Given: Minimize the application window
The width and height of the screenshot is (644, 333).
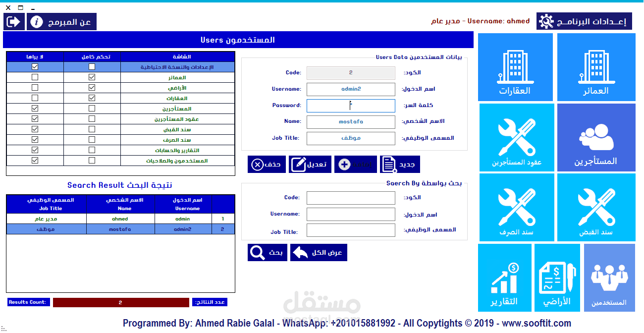Looking at the screenshot, I should click(33, 9).
